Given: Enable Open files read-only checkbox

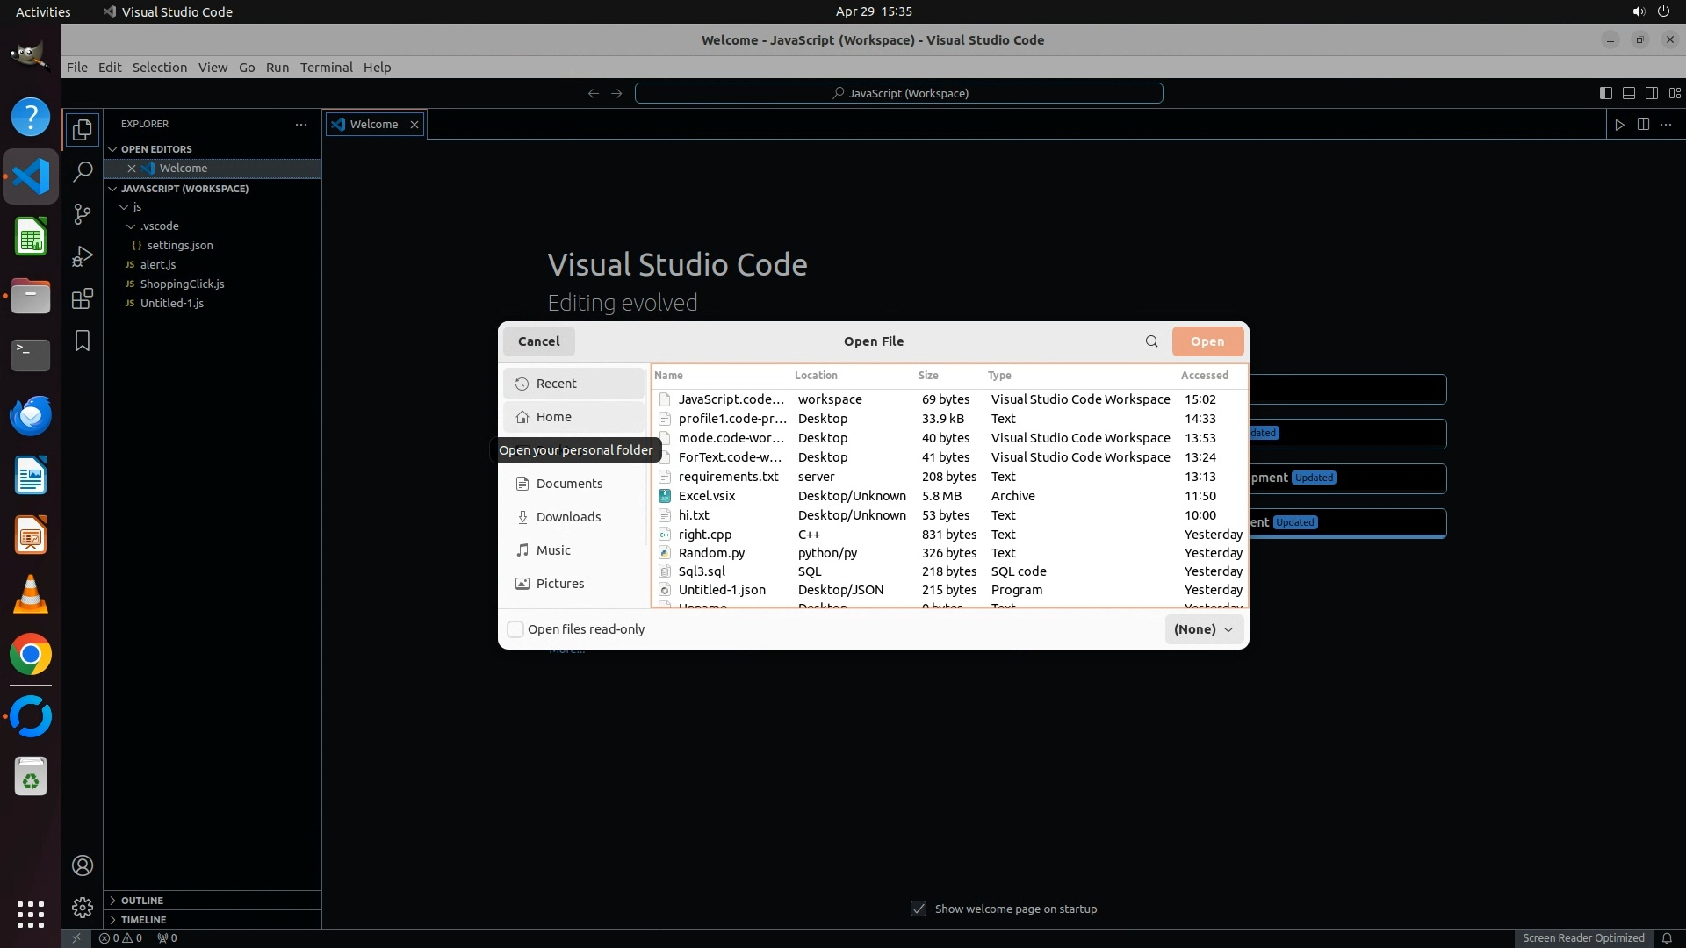Looking at the screenshot, I should pyautogui.click(x=516, y=629).
